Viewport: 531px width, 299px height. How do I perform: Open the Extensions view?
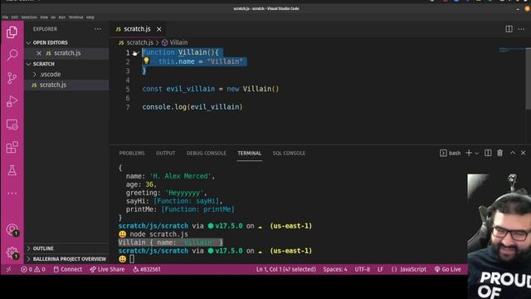(12, 148)
